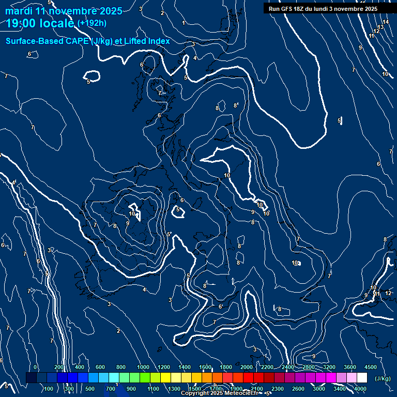Pick the light green 900 legend swatch
The height and width of the screenshot is (397, 397).
pyautogui.click(x=134, y=378)
